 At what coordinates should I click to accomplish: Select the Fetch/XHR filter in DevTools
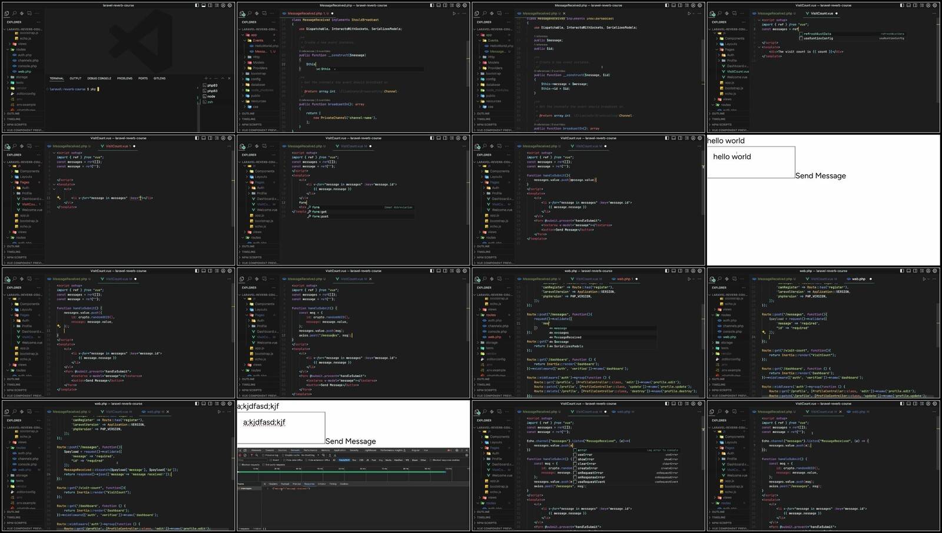(x=344, y=460)
